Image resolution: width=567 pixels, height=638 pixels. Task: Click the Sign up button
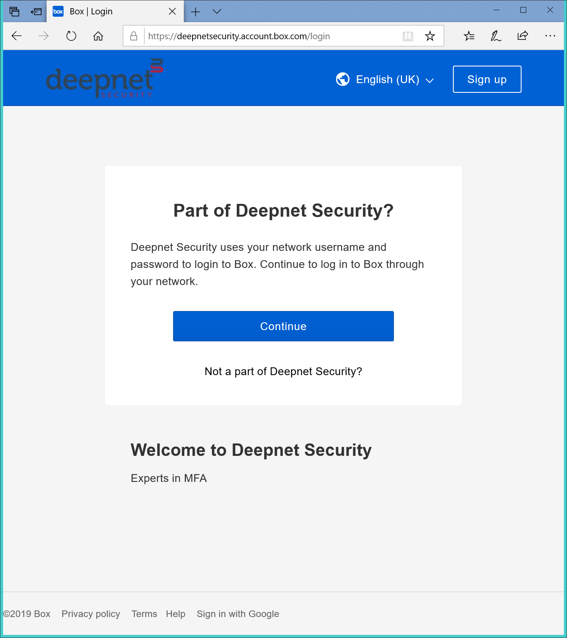(487, 79)
